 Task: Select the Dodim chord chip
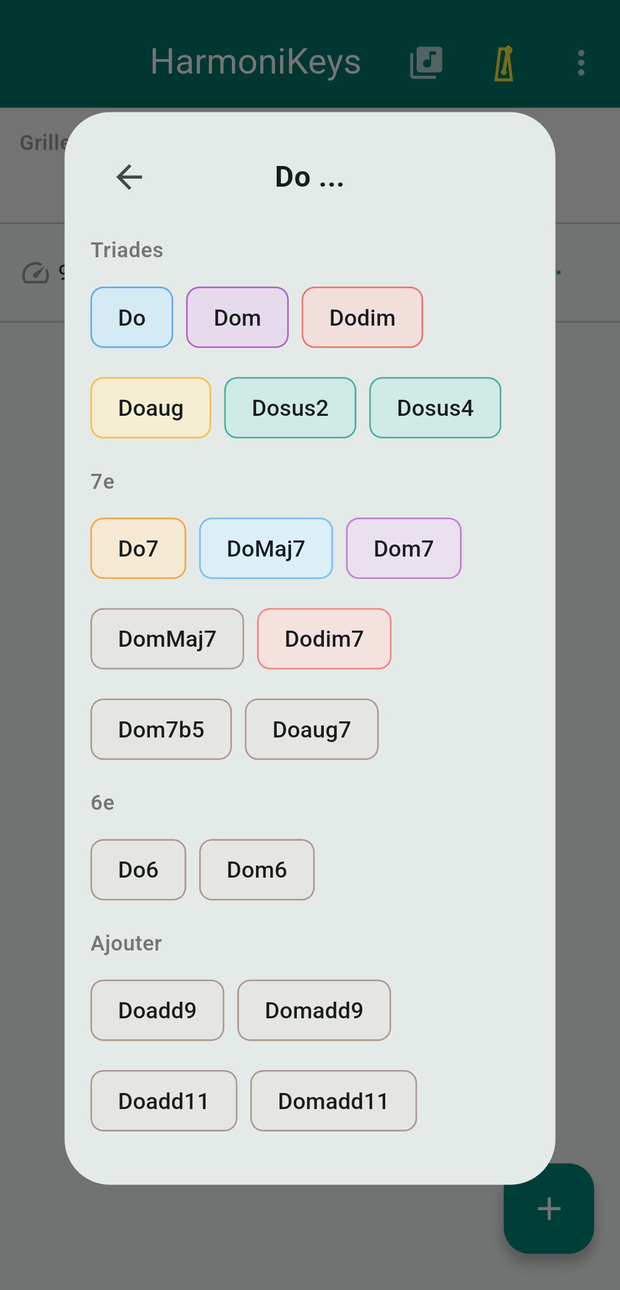click(x=362, y=318)
